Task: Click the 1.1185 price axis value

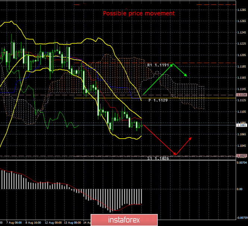Action: pyautogui.click(x=242, y=66)
